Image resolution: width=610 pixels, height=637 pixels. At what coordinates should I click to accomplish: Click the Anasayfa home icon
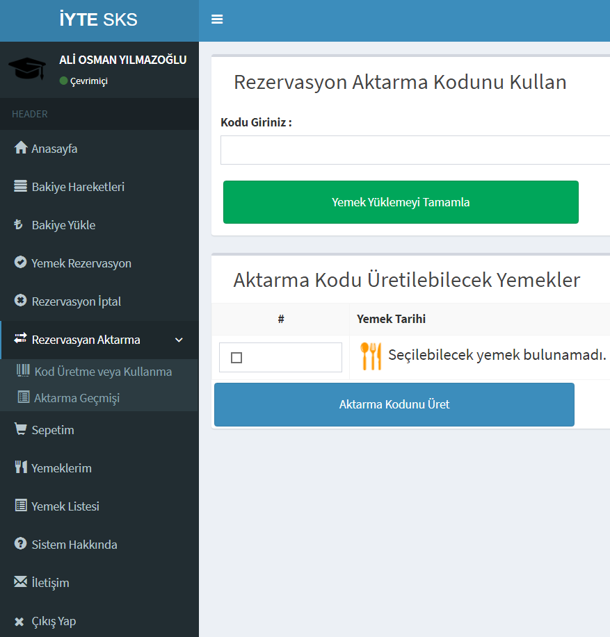(x=21, y=149)
